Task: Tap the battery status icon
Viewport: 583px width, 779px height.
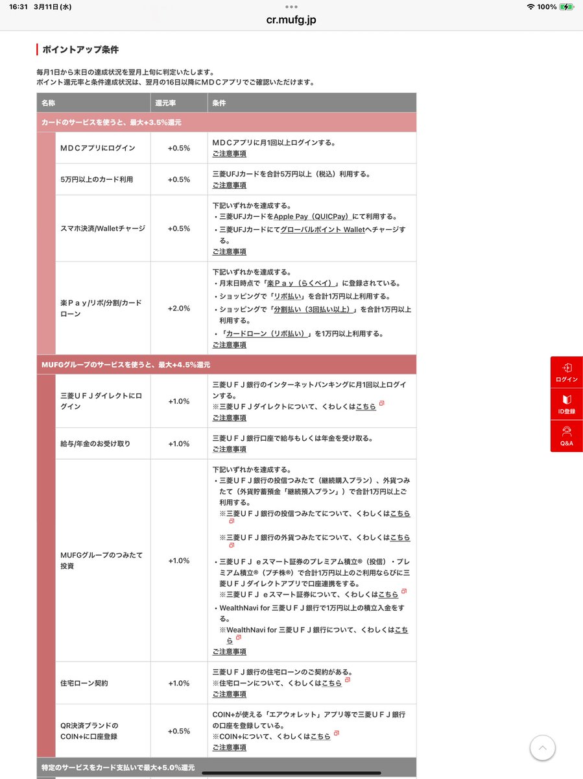Action: point(566,6)
